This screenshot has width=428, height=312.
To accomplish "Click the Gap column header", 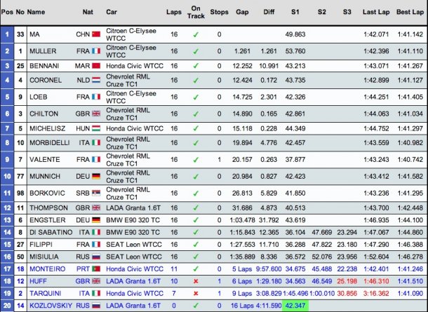I will pos(242,12).
